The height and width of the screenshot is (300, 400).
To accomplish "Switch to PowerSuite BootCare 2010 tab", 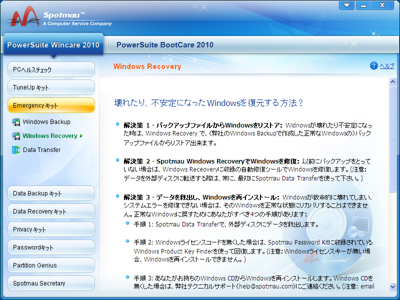I will click(165, 45).
